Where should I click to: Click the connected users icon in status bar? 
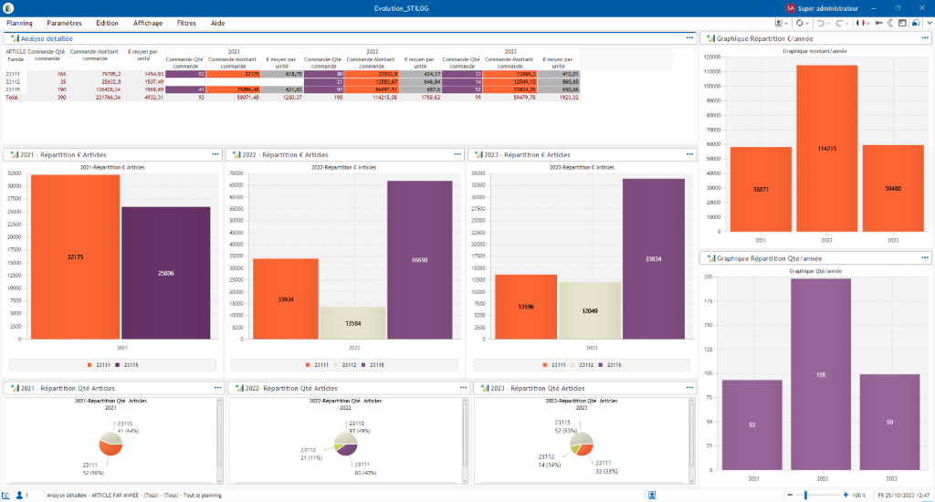(19, 495)
